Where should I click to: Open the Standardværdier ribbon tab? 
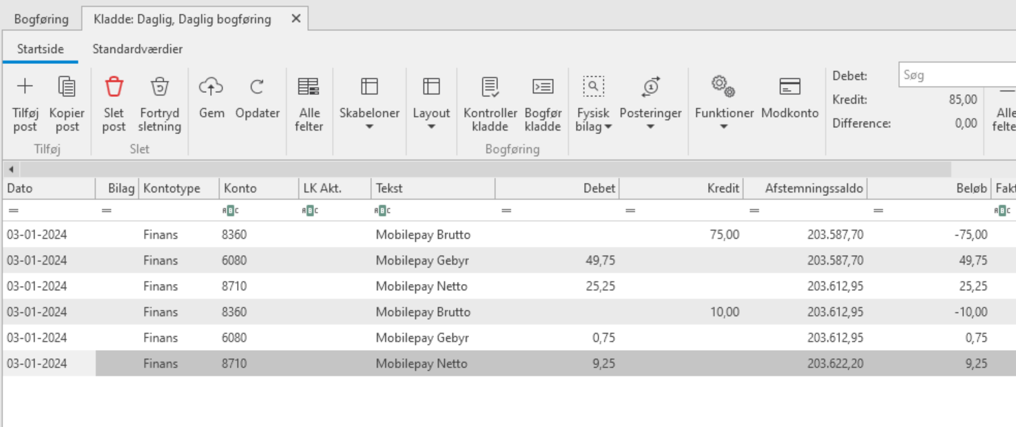[x=138, y=49]
